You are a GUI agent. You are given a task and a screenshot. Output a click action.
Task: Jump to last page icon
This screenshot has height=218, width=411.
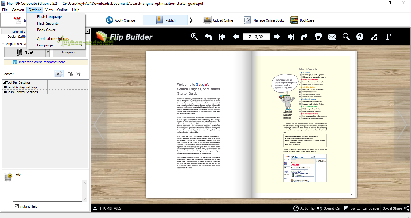click(291, 37)
